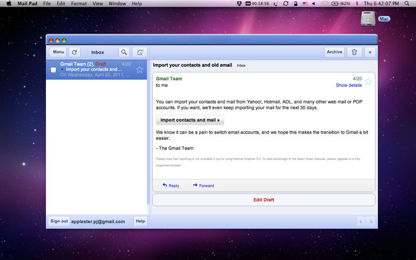The image size is (416, 260).
Task: Open the Window menu
Action: tap(118, 4)
